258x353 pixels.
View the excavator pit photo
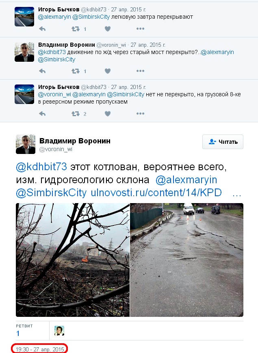[73, 260]
